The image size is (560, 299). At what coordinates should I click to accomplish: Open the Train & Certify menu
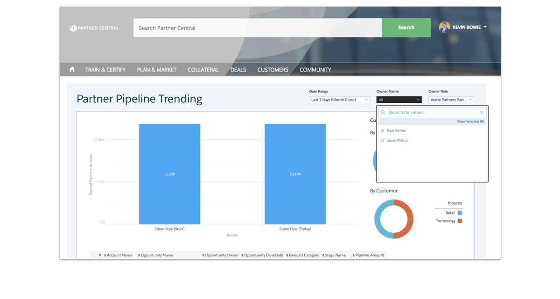pos(105,70)
